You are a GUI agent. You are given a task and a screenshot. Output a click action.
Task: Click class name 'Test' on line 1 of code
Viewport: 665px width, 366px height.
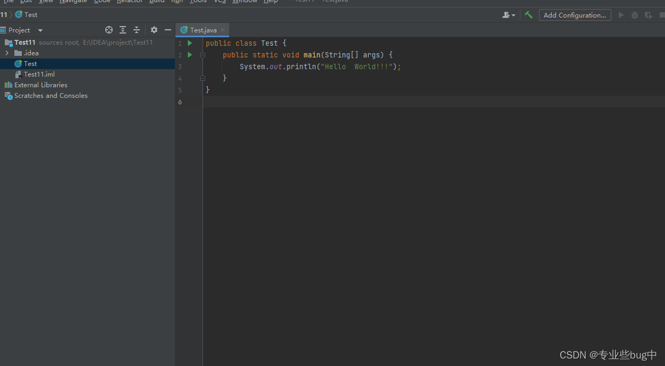pyautogui.click(x=270, y=44)
